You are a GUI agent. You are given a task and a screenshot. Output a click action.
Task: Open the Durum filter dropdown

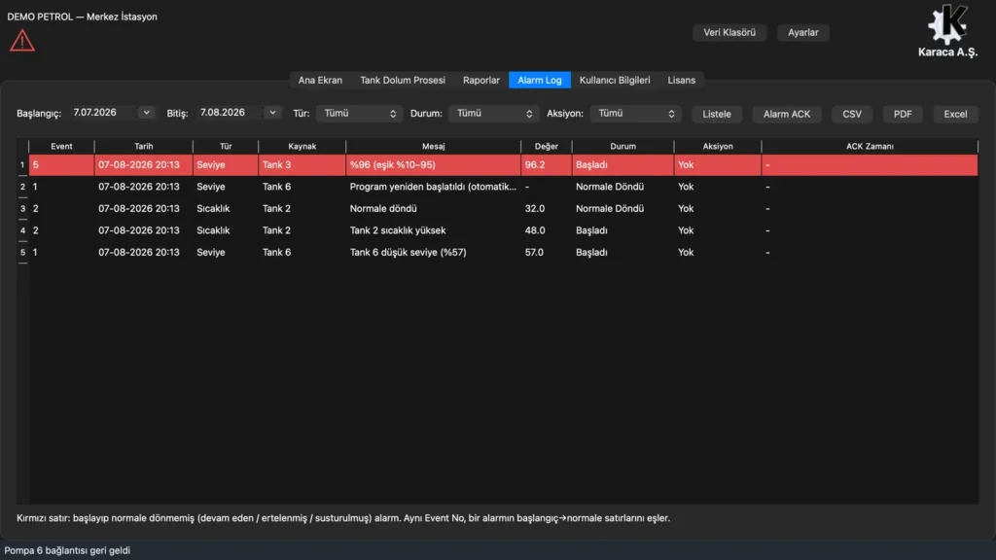click(x=493, y=114)
